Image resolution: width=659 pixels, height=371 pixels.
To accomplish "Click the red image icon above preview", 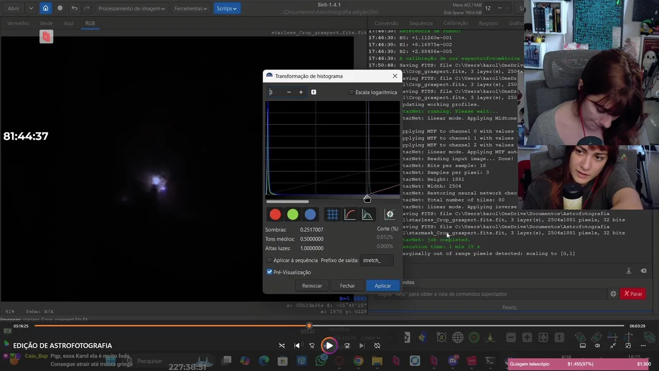I will pos(46,36).
